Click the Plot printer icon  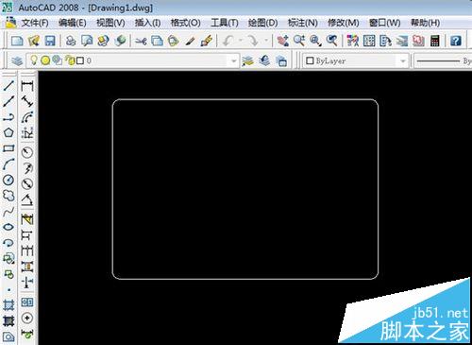(71, 41)
